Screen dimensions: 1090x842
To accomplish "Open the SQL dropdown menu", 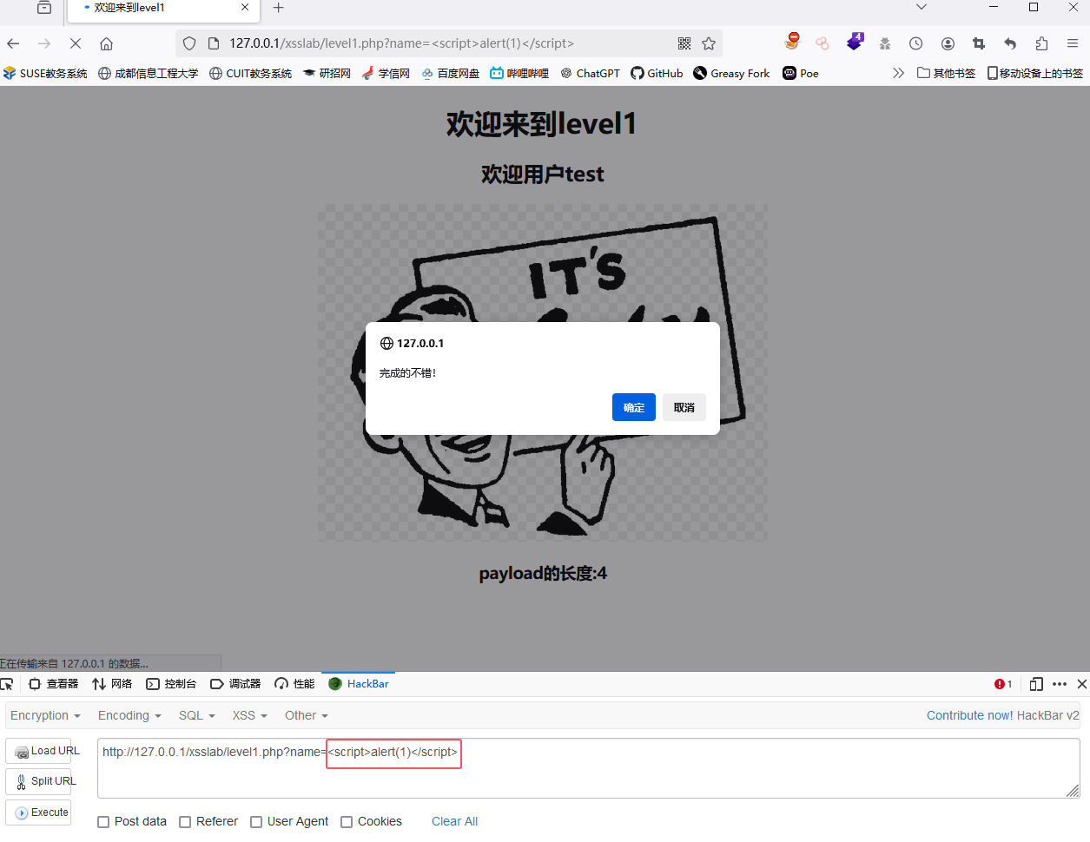I will (195, 715).
